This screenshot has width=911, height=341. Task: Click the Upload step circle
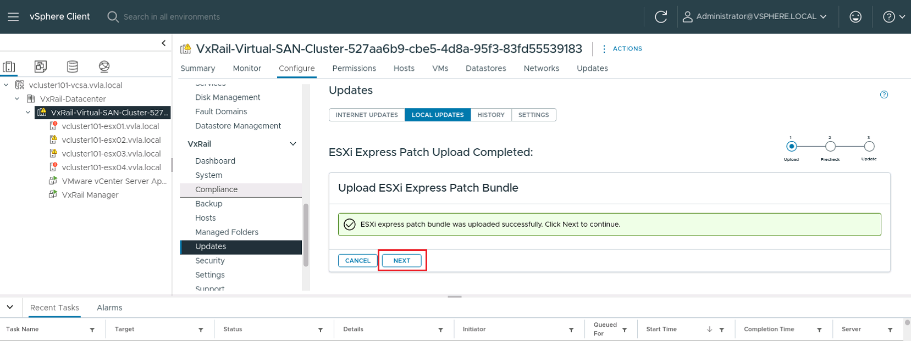(791, 147)
